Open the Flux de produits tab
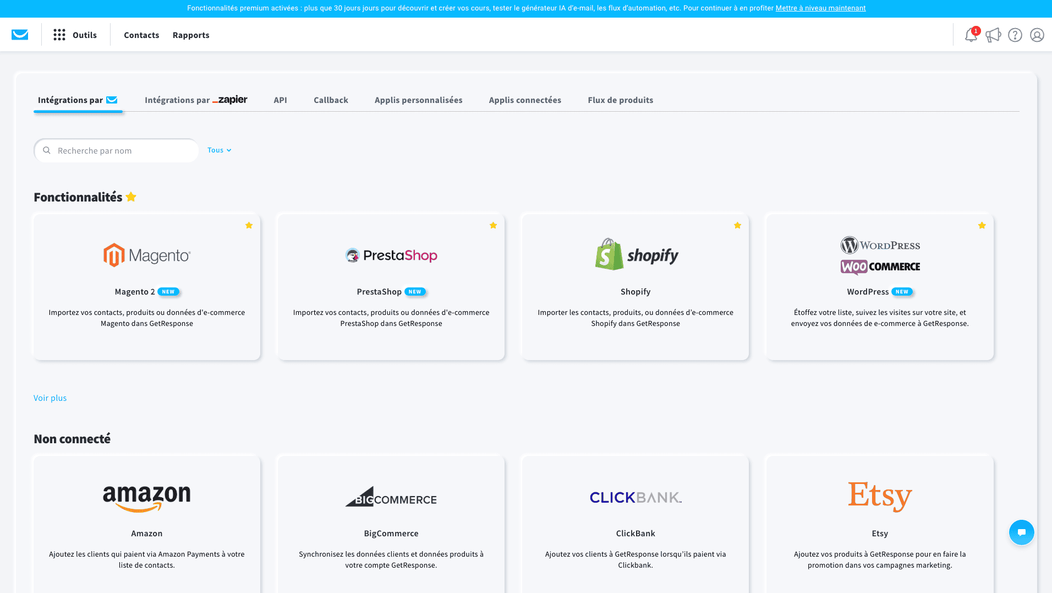 [x=621, y=100]
